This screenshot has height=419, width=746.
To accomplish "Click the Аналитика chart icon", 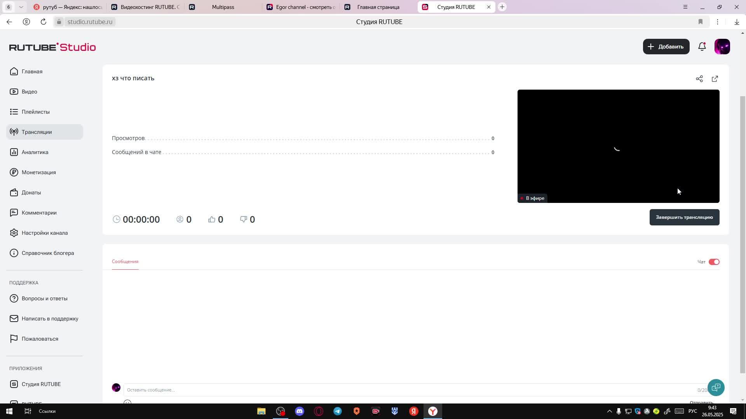I will click(x=14, y=152).
